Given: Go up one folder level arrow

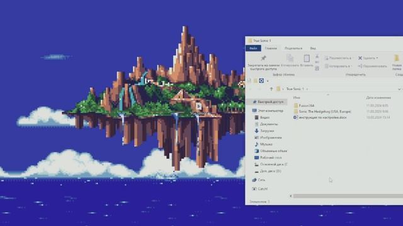Looking at the screenshot, I should point(271,89).
